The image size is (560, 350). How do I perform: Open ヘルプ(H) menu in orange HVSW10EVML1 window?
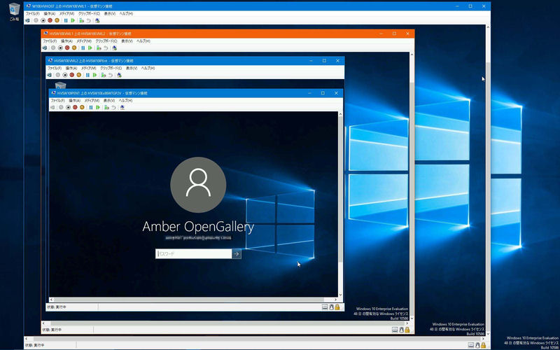tap(143, 41)
